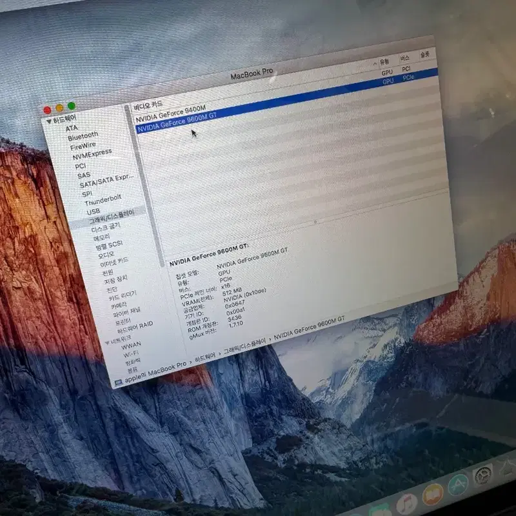Open the Thunderbolt category
Screen dimensions: 516x516
click(103, 200)
